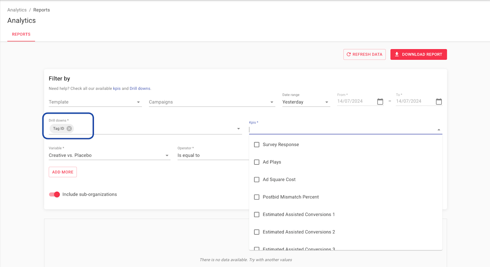Switch to the Reports tab
490x267 pixels.
(x=21, y=34)
